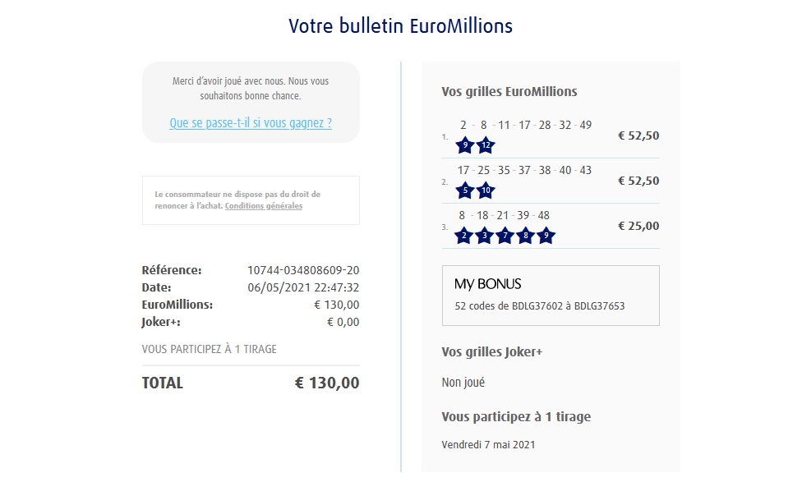Click the second grid numbers starting with 17

pos(524,170)
